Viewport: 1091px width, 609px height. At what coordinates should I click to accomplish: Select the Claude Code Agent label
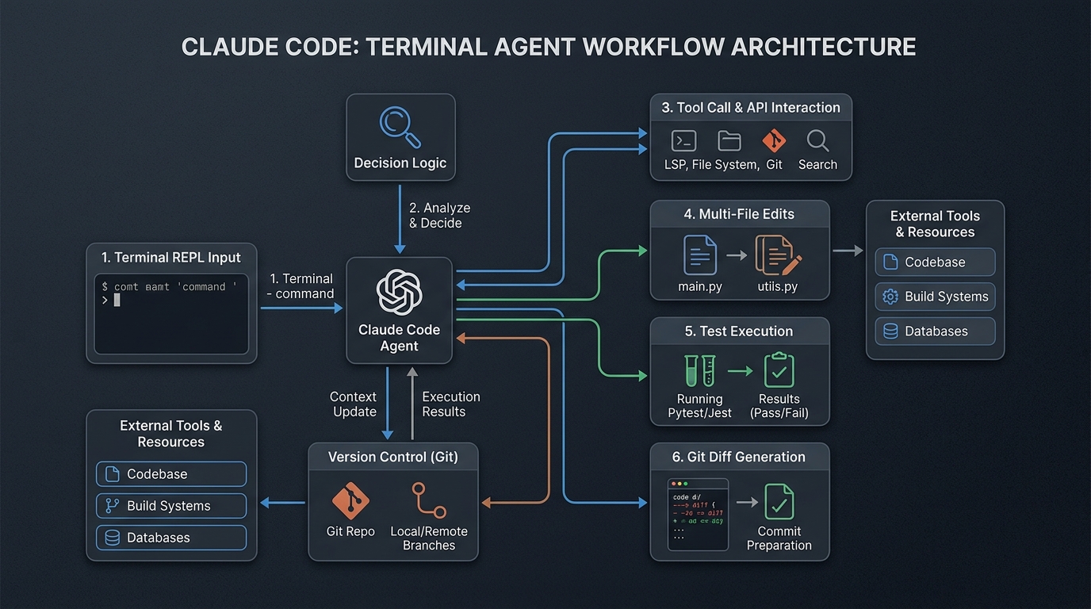pos(399,338)
